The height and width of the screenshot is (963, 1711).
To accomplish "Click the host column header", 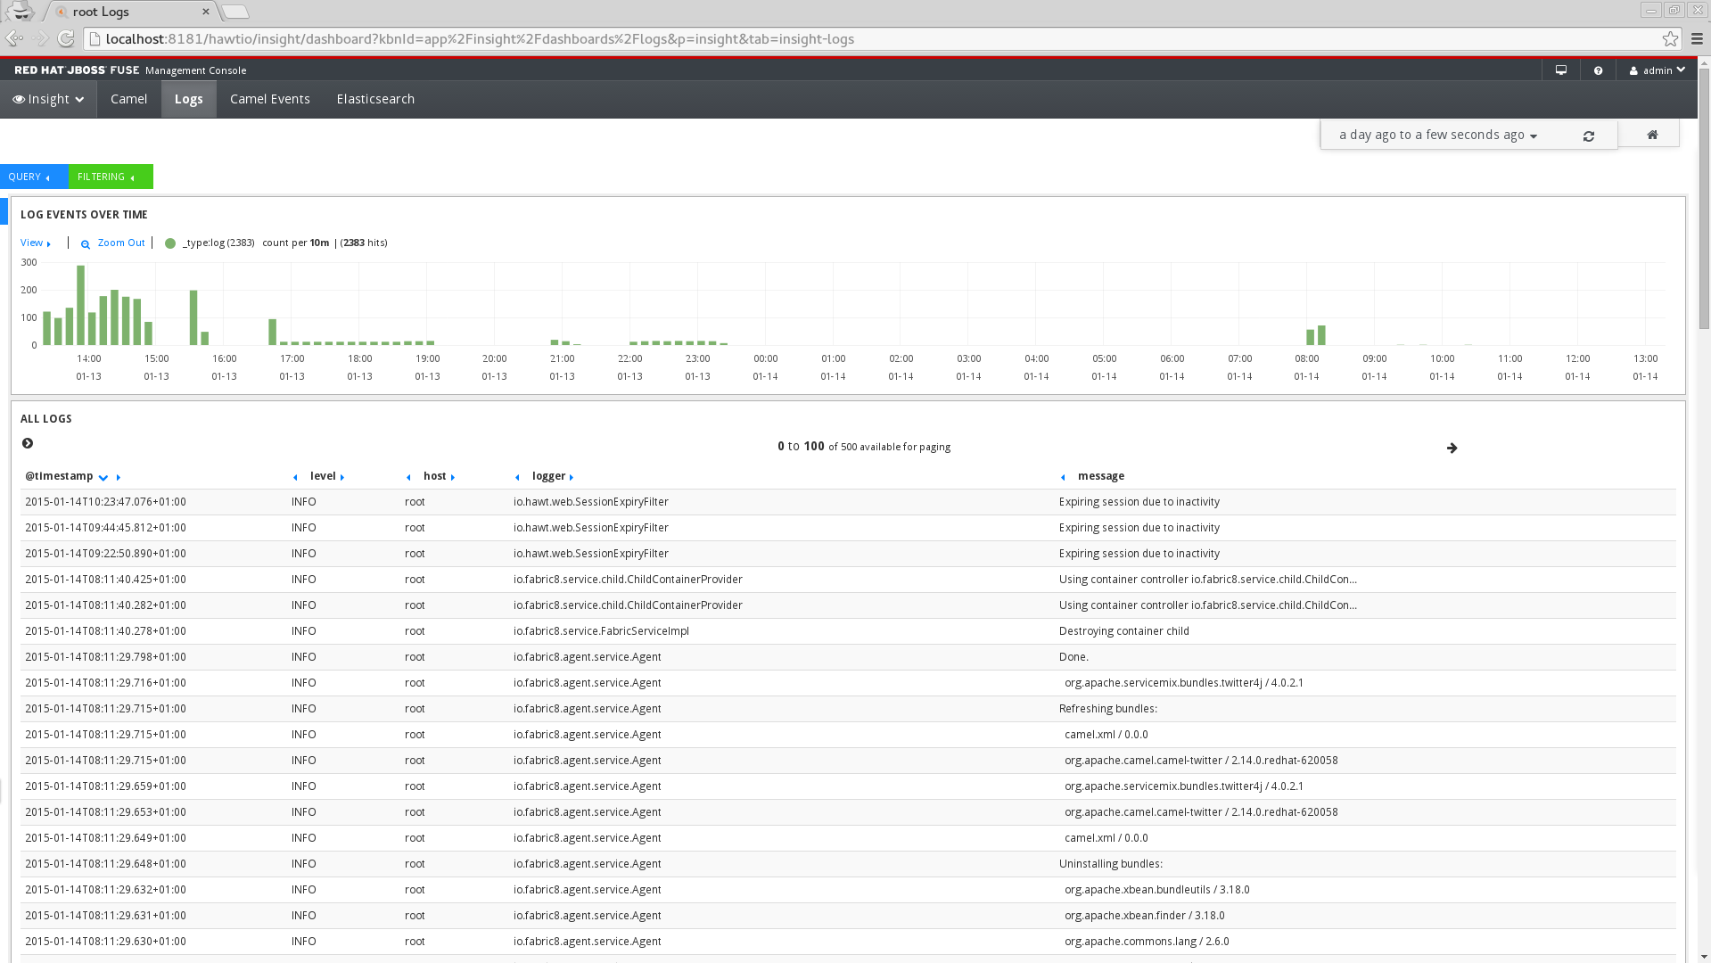I will (434, 476).
